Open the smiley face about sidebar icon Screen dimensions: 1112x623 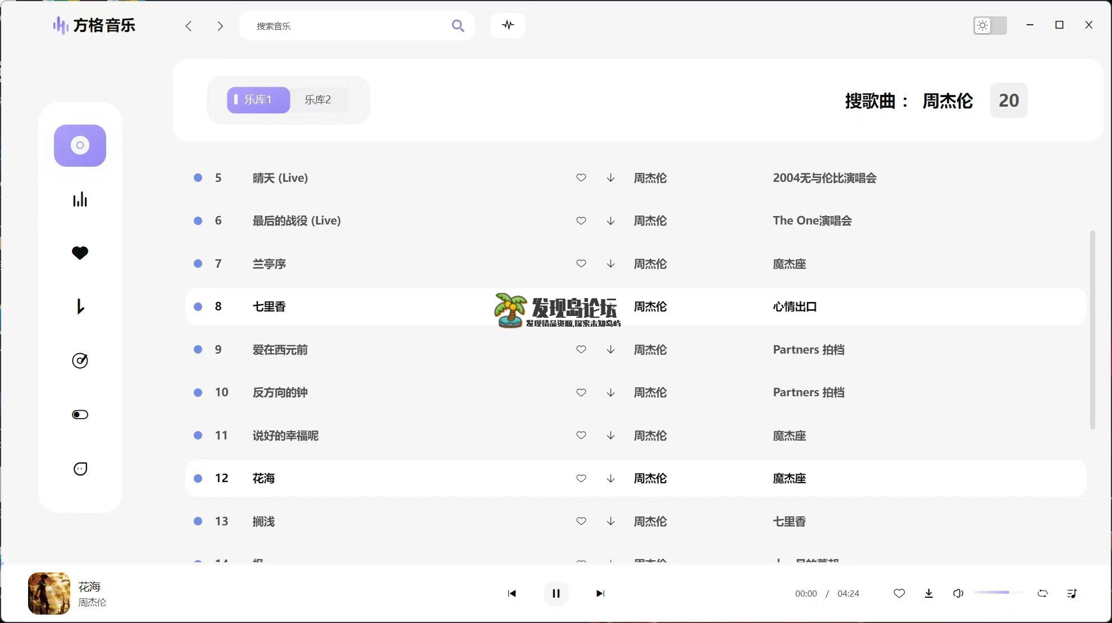click(80, 469)
